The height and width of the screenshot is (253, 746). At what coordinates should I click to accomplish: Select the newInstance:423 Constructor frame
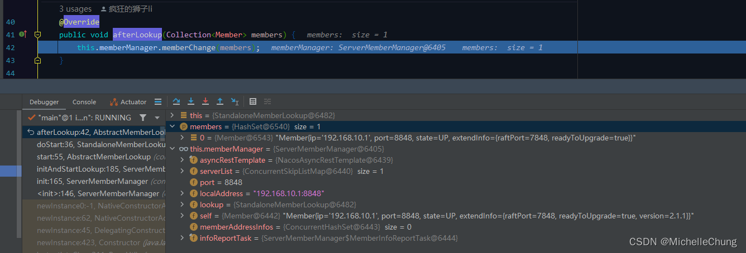coord(95,242)
